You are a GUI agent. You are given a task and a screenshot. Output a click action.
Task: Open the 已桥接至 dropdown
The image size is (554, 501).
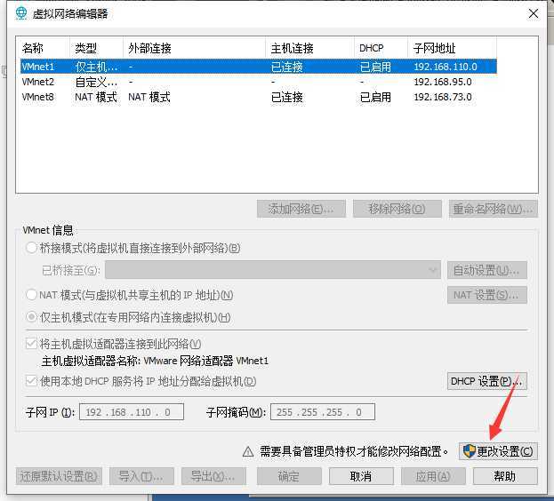[x=273, y=270]
